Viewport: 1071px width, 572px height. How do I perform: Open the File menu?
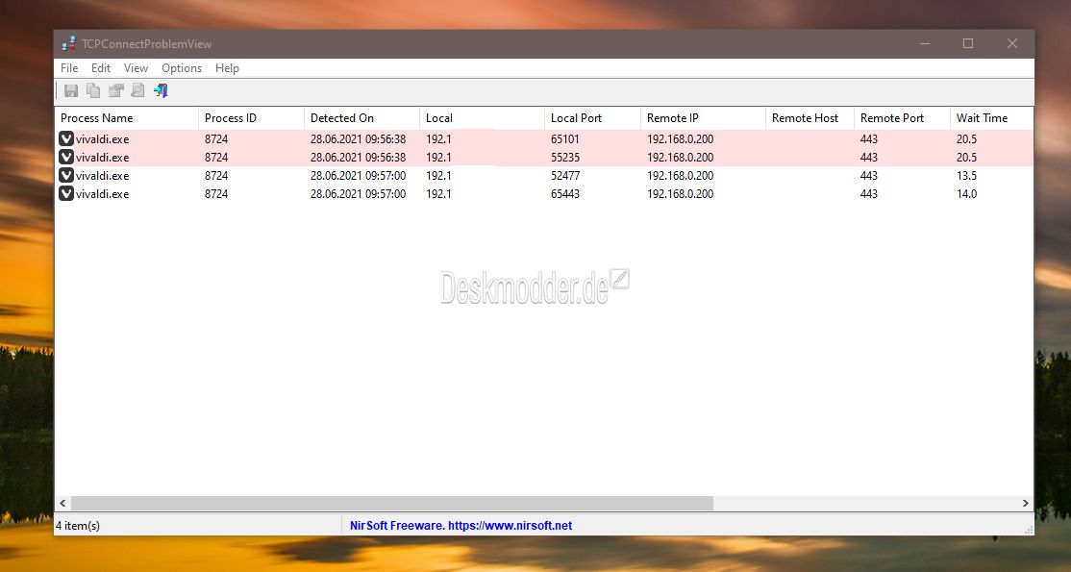(69, 67)
